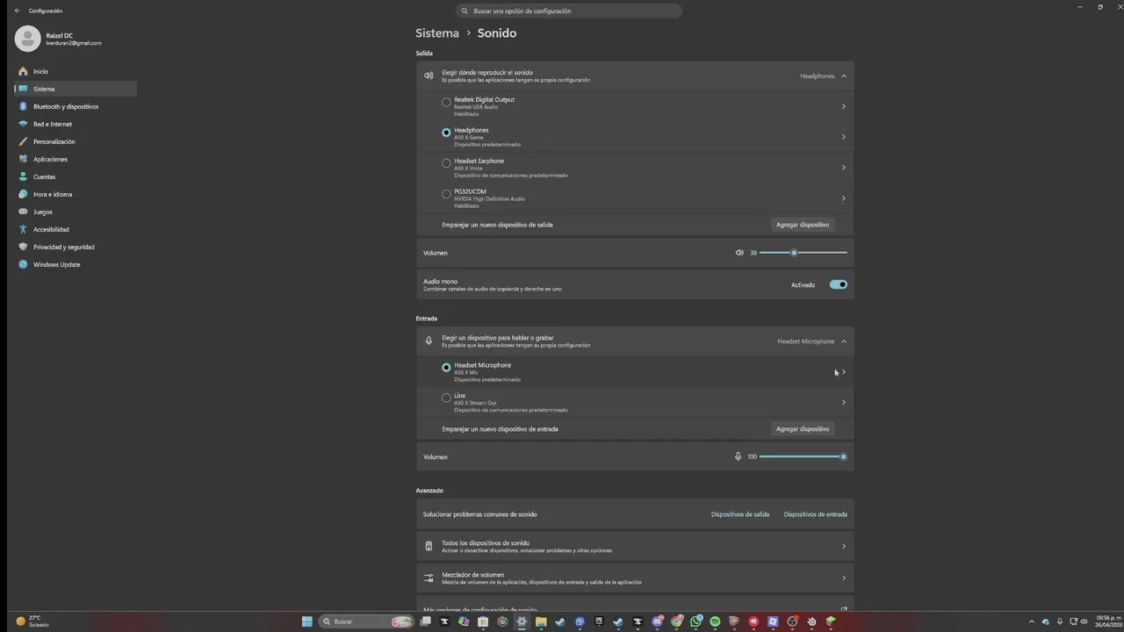Click the Settings gear on the taskbar
The height and width of the screenshot is (632, 1124).
(x=522, y=621)
